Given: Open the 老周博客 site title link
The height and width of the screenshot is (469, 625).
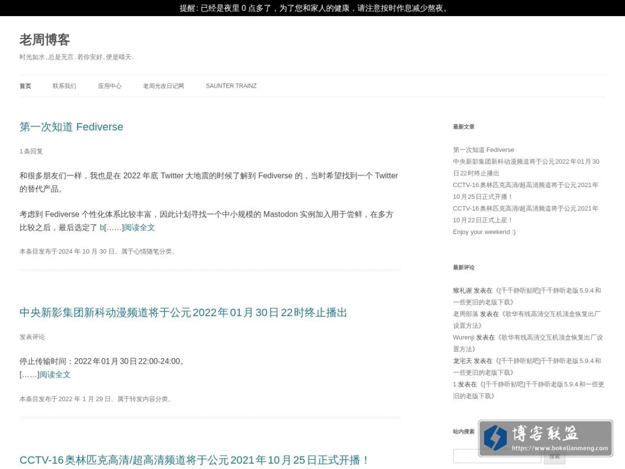Looking at the screenshot, I should [45, 40].
